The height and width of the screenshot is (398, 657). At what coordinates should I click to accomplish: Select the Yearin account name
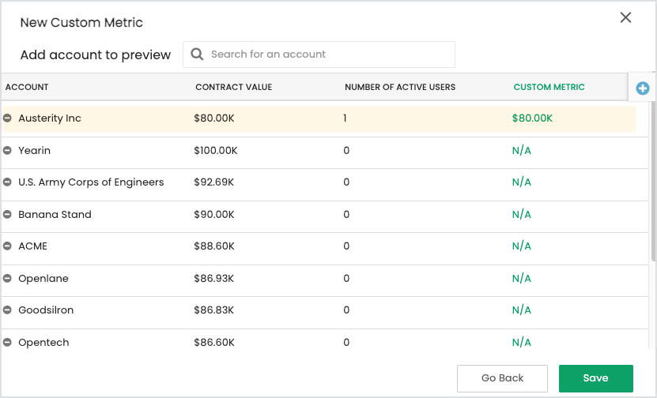pos(34,150)
